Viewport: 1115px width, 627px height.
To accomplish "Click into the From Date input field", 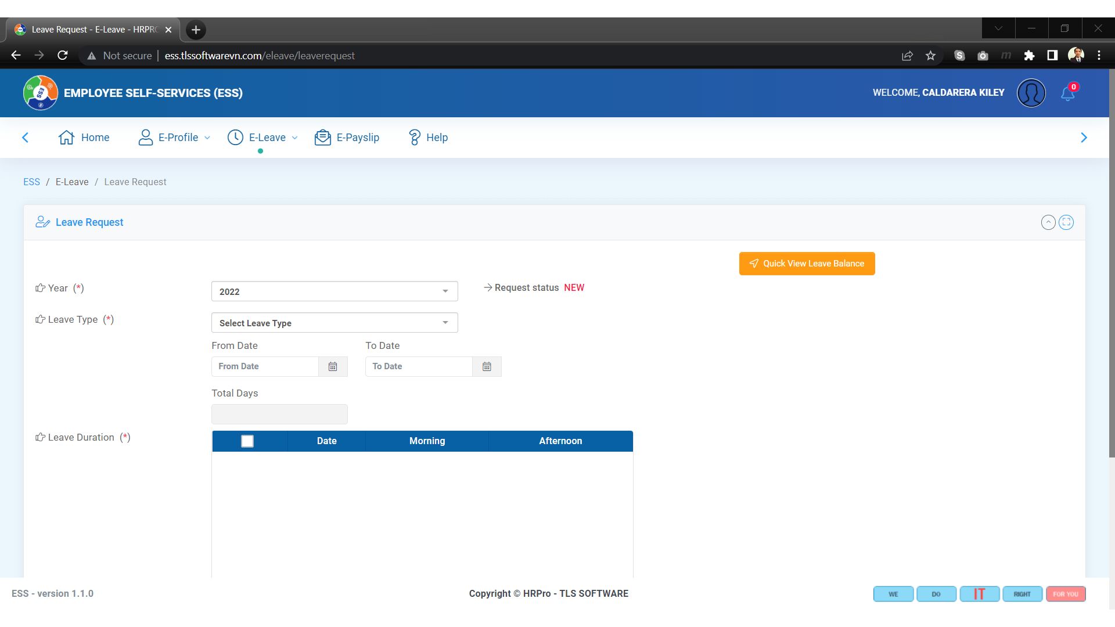I will [265, 366].
